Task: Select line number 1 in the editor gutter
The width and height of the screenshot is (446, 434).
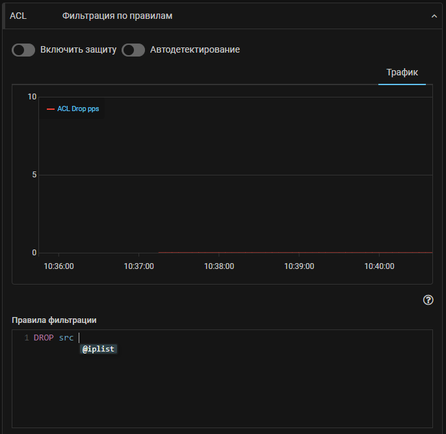Action: (27, 338)
